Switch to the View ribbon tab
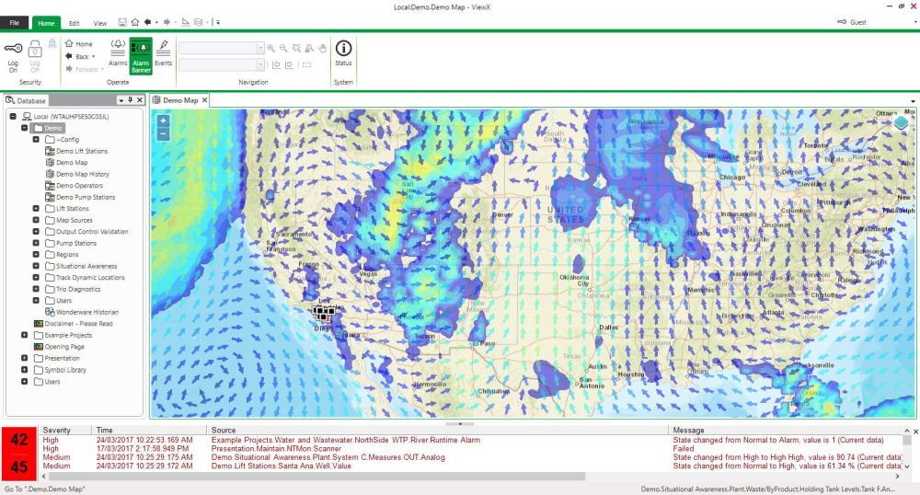The height and width of the screenshot is (495, 920). [x=99, y=22]
